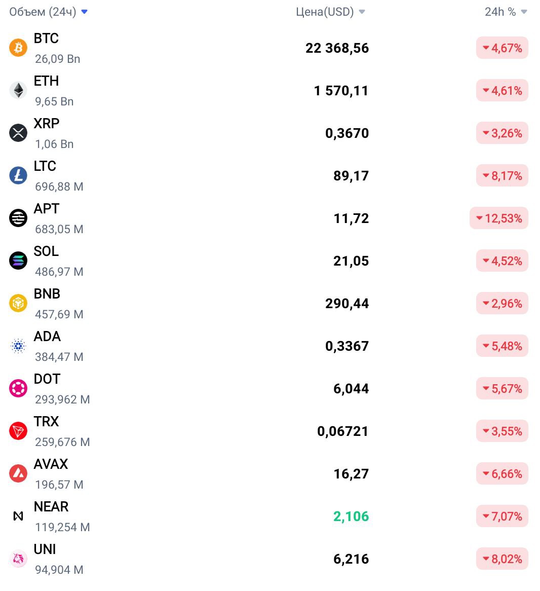Sort by 24h % change column
The height and width of the screenshot is (591, 540).
pos(506,12)
